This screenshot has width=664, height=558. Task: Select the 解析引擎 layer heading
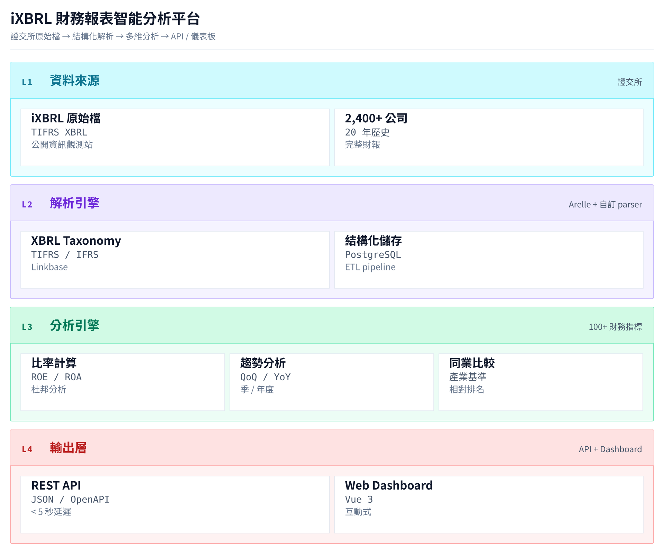75,203
